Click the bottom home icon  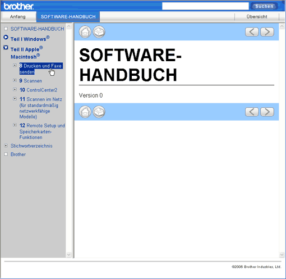pyautogui.click(x=85, y=112)
